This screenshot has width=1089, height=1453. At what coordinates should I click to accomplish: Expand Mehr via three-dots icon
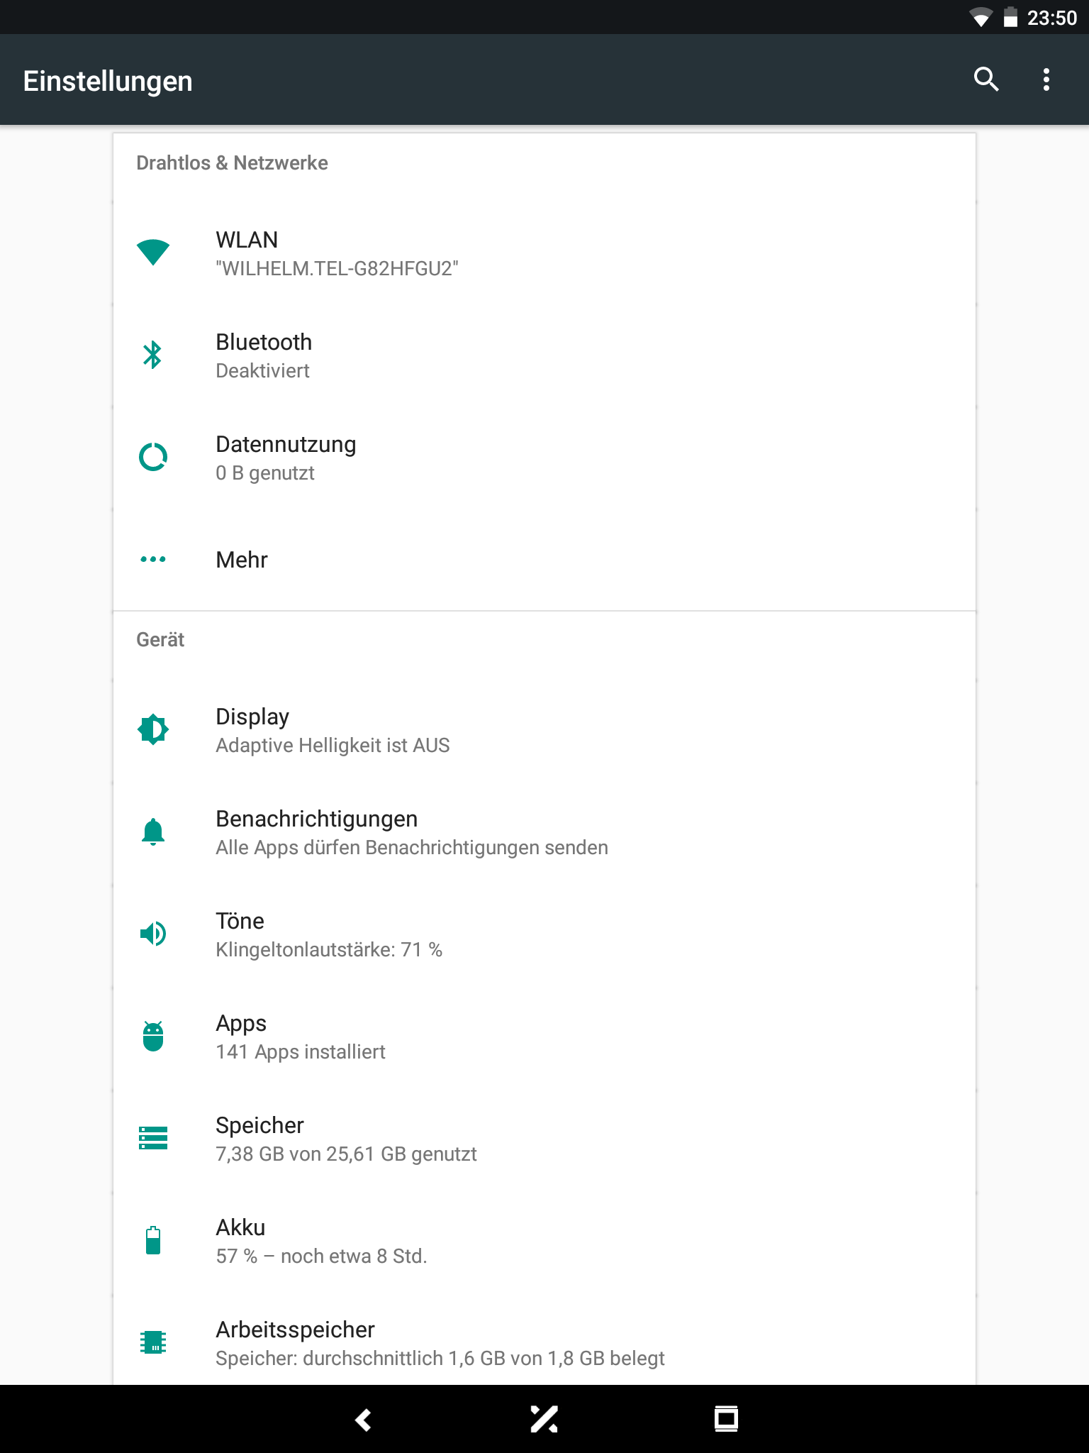point(153,559)
